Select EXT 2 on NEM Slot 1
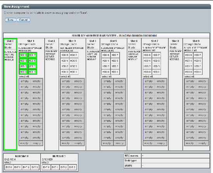 coord(64,167)
